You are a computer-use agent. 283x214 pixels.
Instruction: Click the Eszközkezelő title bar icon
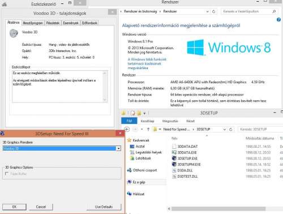[x=4, y=4]
